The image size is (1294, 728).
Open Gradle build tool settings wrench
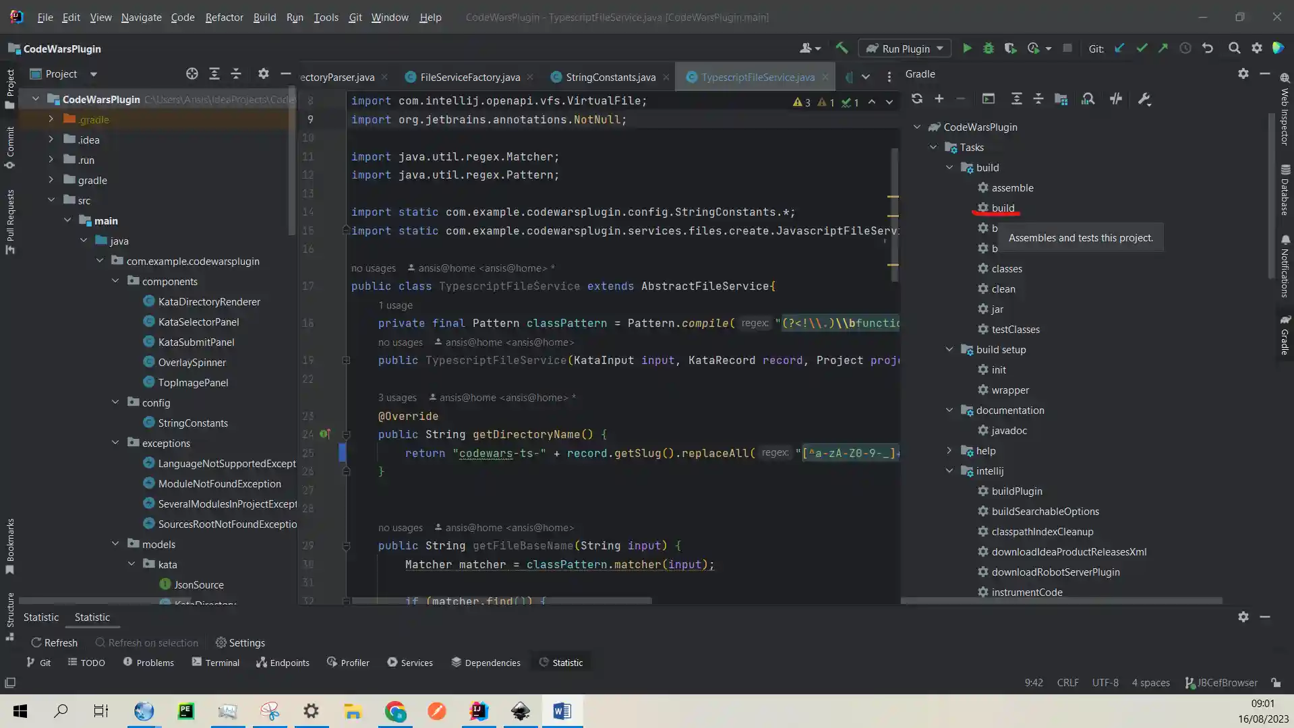pos(1144,99)
